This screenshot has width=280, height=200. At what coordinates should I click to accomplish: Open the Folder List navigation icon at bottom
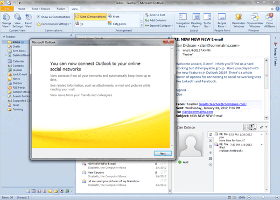click(56, 191)
